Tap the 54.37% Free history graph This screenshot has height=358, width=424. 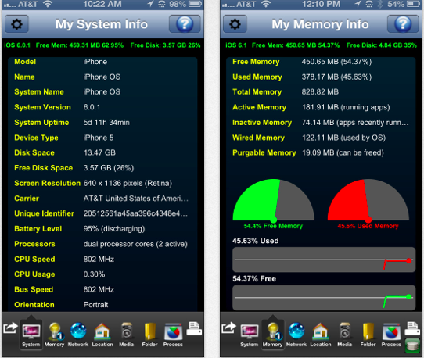[324, 298]
